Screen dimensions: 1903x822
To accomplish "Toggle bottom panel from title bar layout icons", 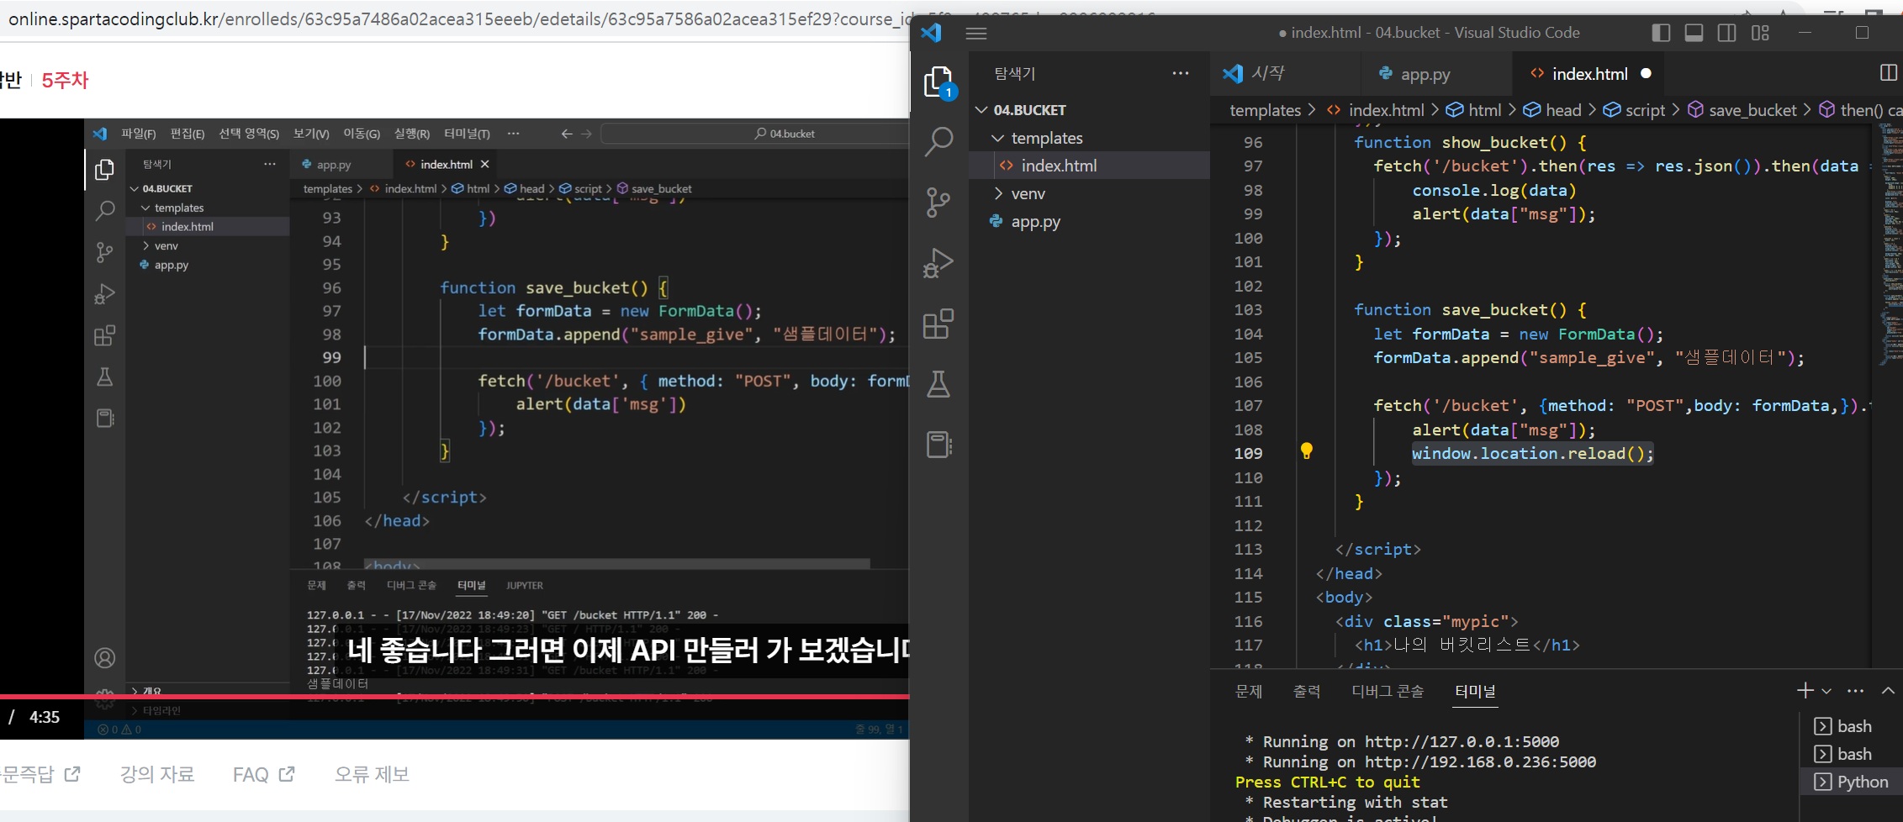I will 1694,33.
